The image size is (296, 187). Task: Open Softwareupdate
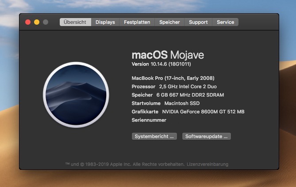(x=207, y=136)
